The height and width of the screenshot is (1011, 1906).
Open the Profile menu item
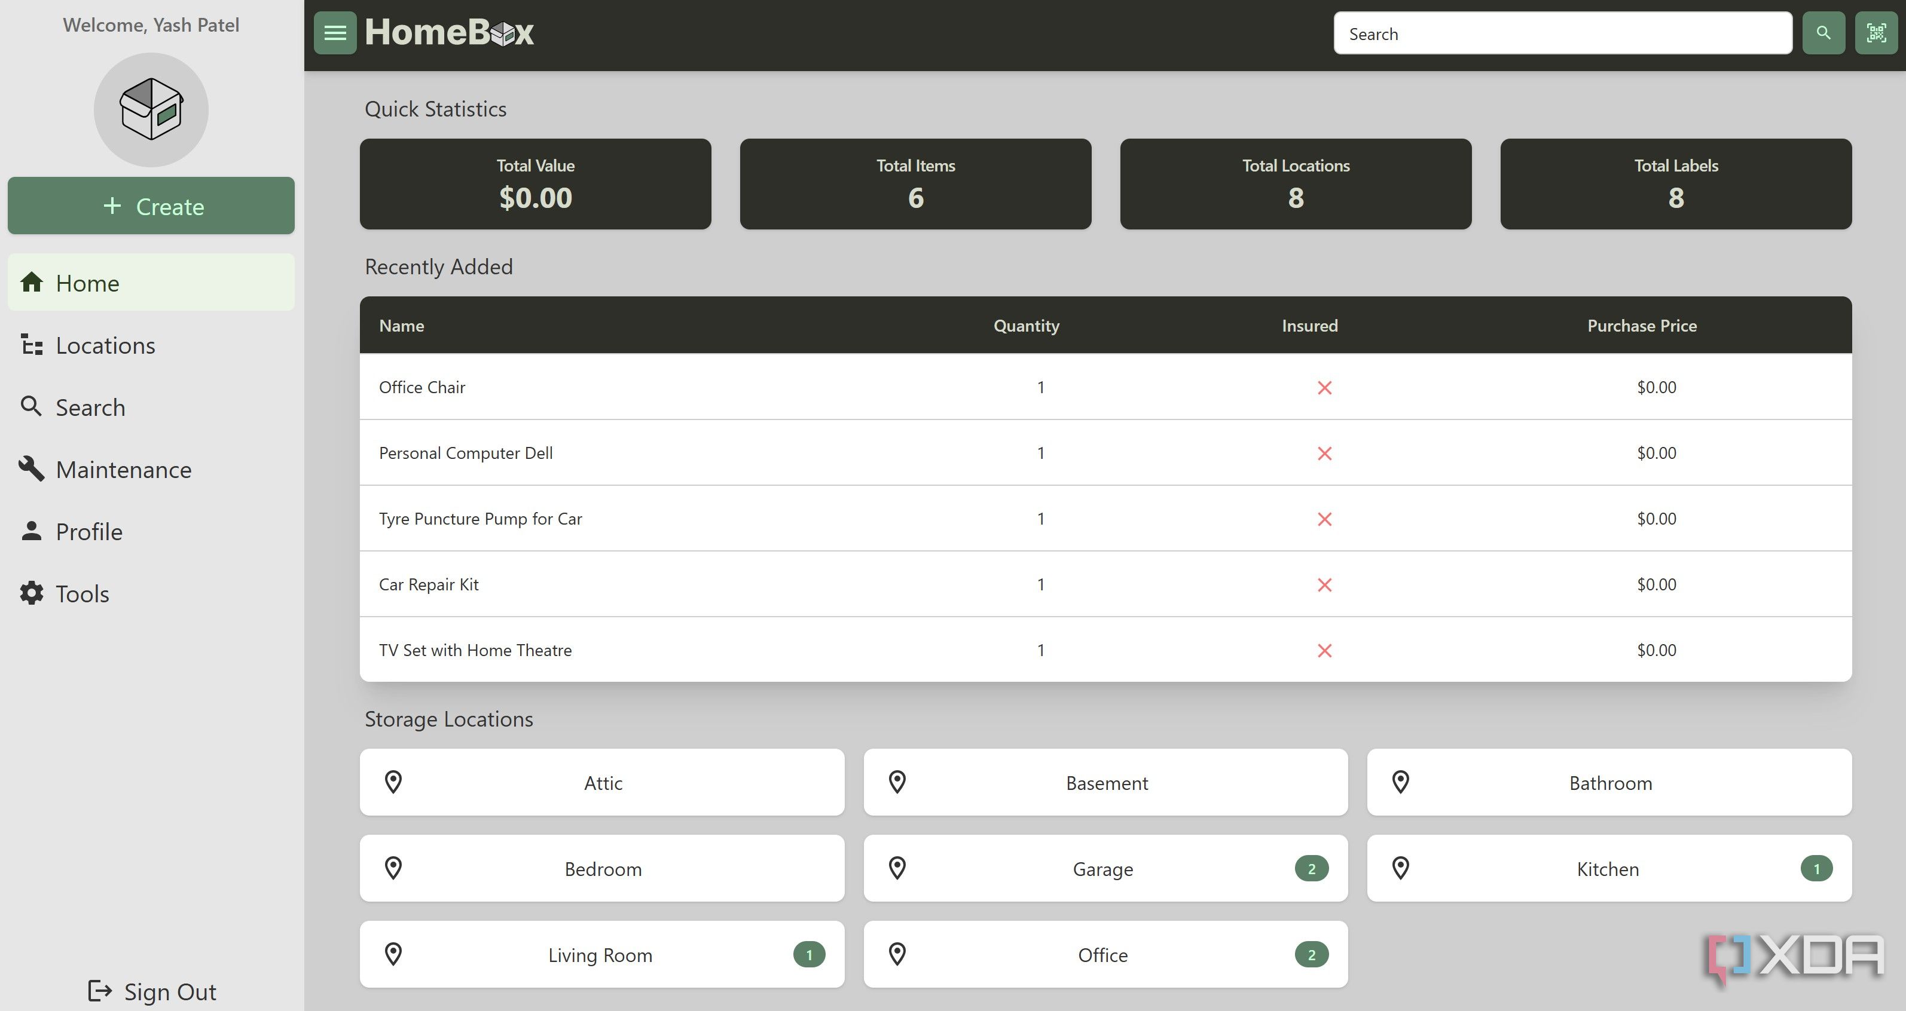click(151, 531)
